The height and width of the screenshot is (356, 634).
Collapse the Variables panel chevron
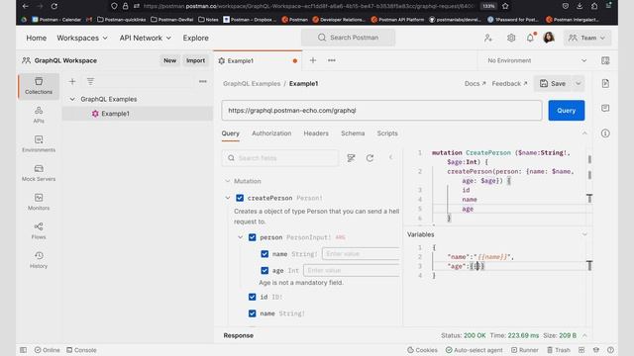584,234
